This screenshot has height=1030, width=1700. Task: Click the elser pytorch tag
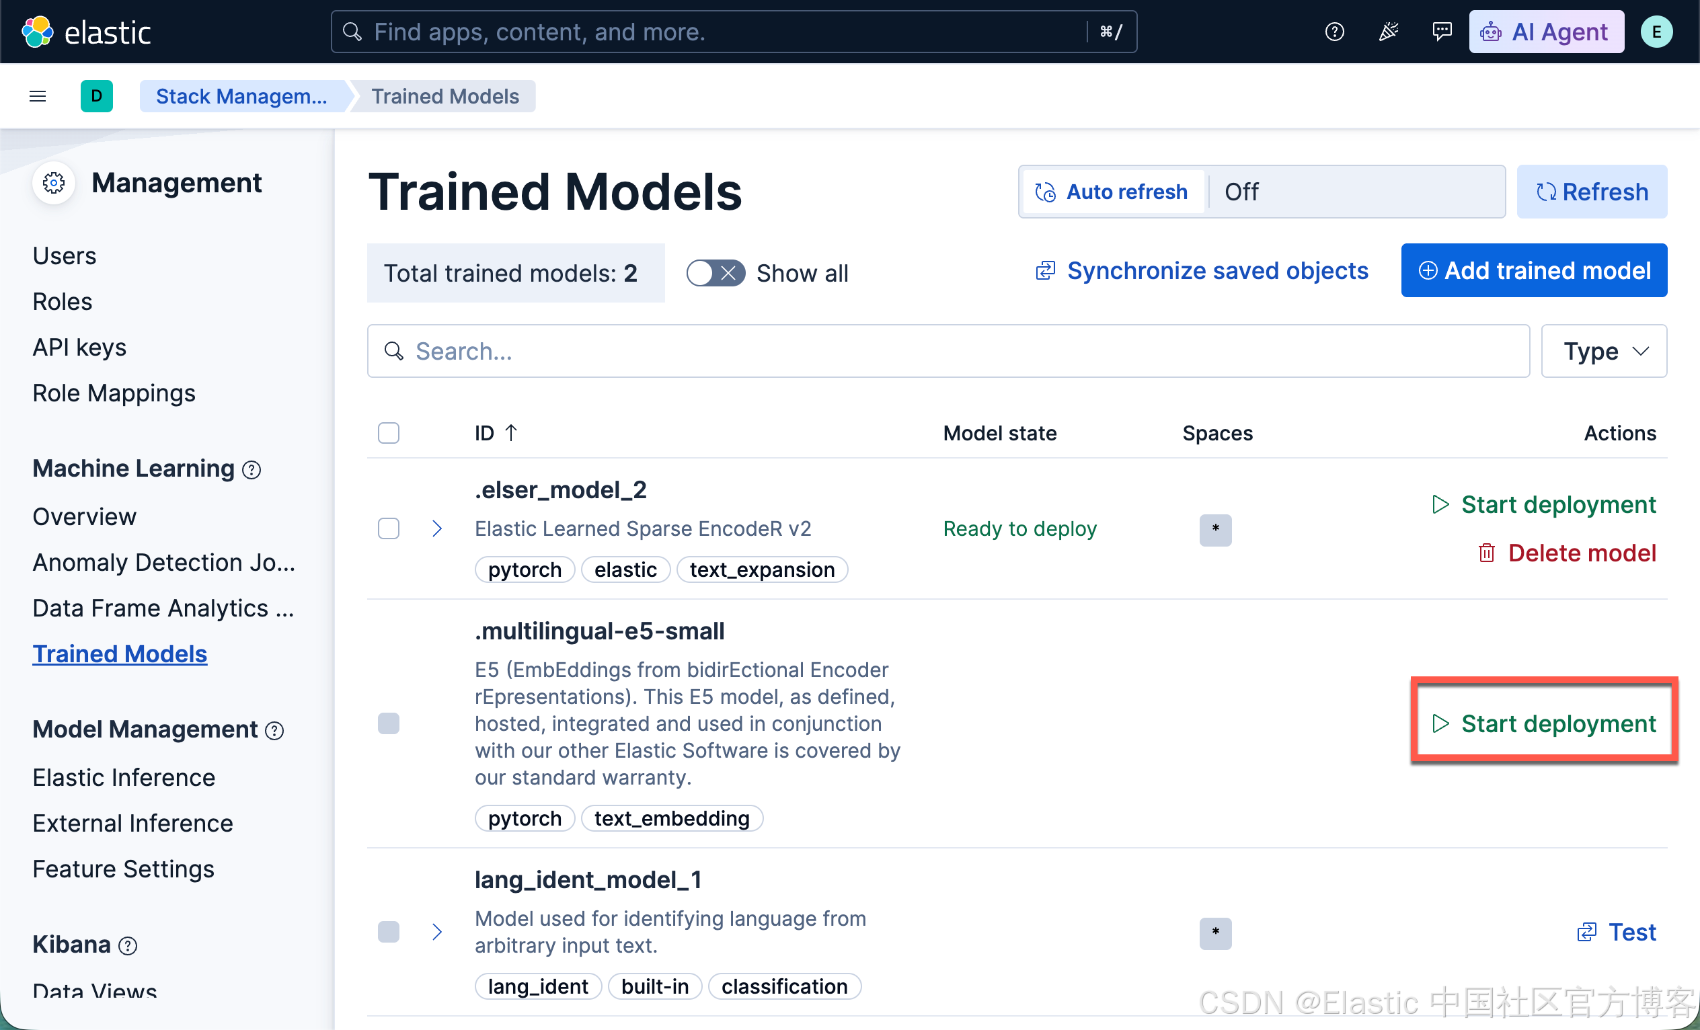click(525, 570)
